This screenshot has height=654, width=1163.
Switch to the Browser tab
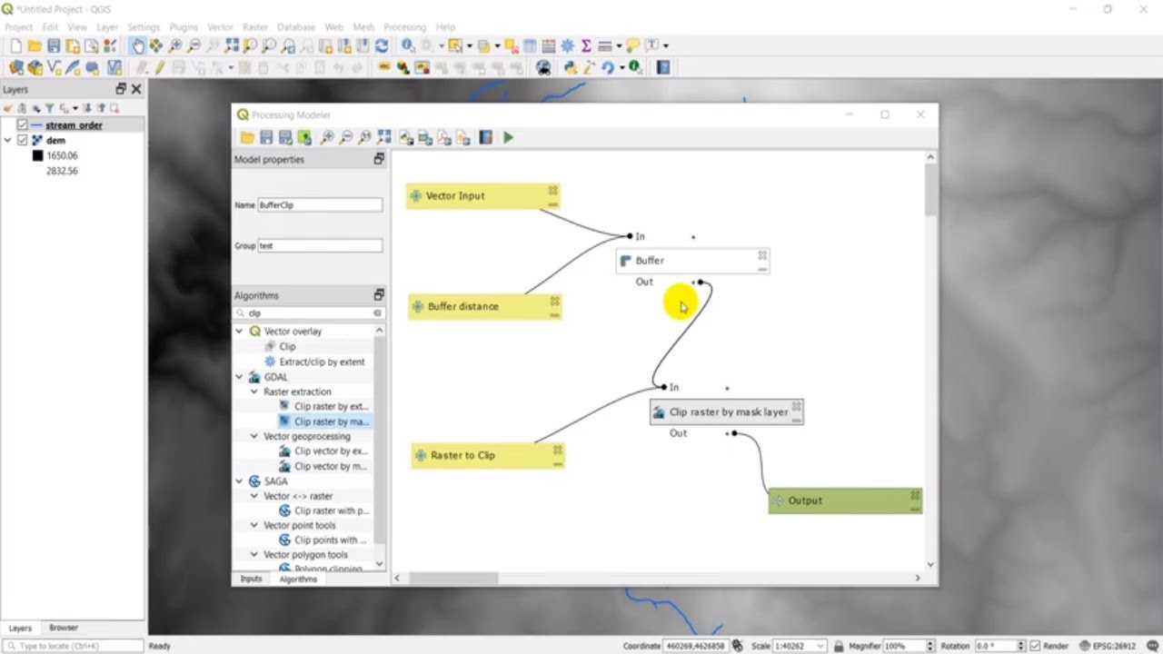pyautogui.click(x=64, y=628)
